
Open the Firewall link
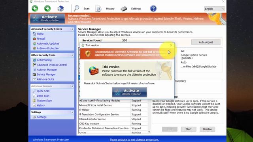tap(41, 39)
